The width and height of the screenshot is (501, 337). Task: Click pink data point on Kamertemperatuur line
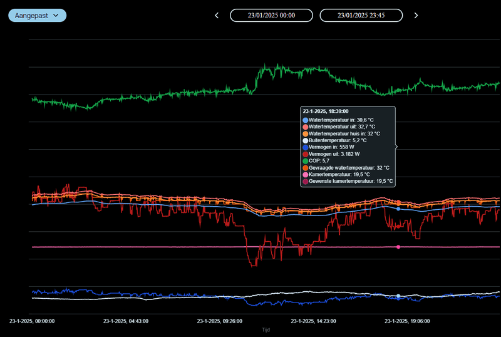[x=398, y=247]
